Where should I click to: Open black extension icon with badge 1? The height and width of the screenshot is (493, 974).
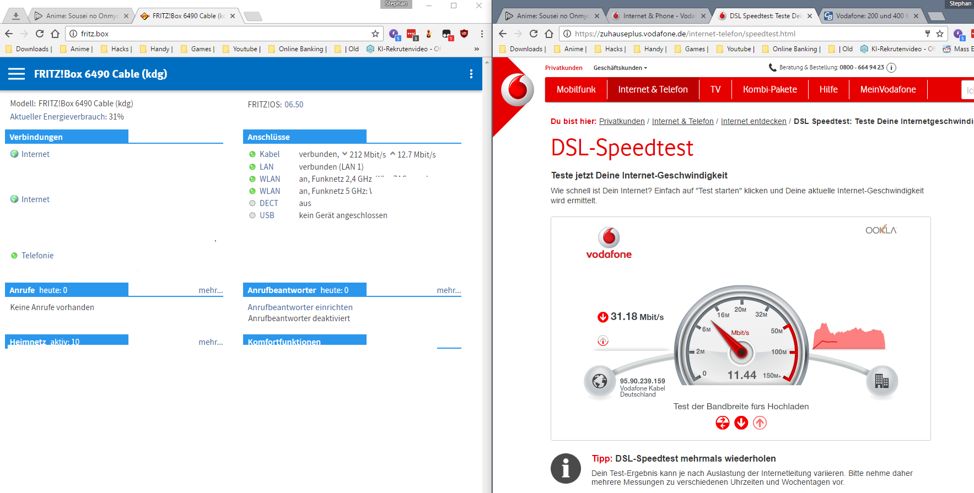[447, 34]
